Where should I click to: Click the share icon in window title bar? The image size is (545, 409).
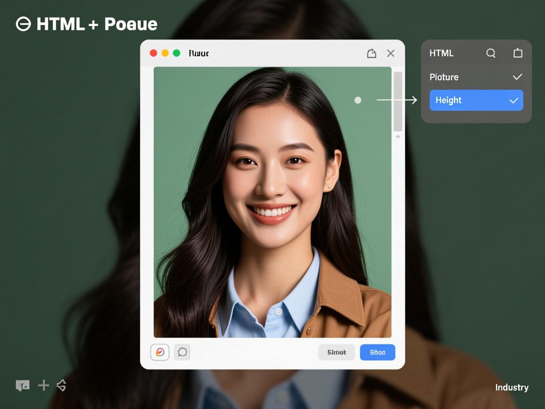coord(371,53)
